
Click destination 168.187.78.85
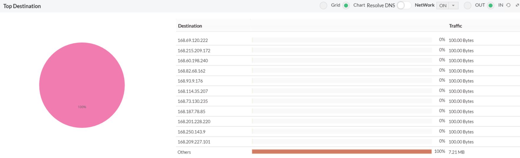191,112
